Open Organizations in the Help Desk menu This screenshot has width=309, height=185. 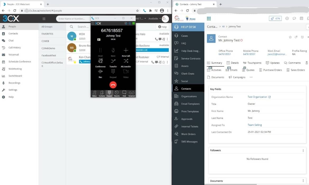point(188,96)
